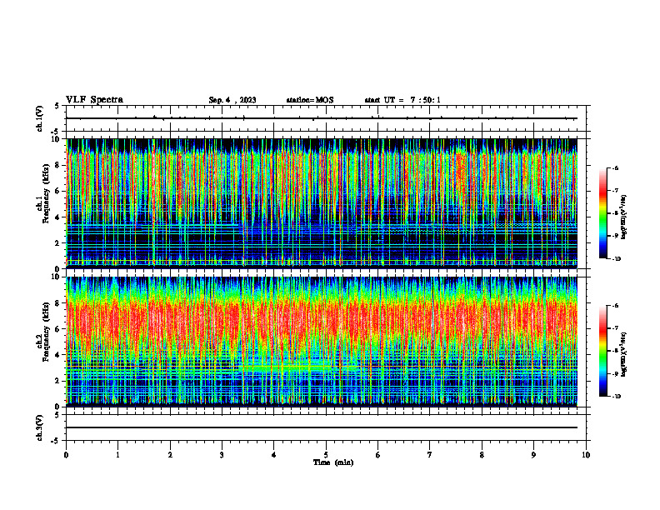Click the time axis tick label '10'
This screenshot has width=660, height=510.
tap(586, 455)
